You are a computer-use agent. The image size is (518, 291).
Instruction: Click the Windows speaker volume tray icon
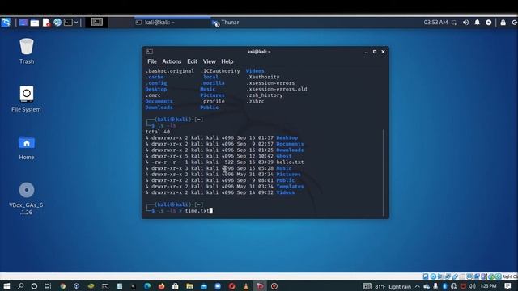pos(473,286)
